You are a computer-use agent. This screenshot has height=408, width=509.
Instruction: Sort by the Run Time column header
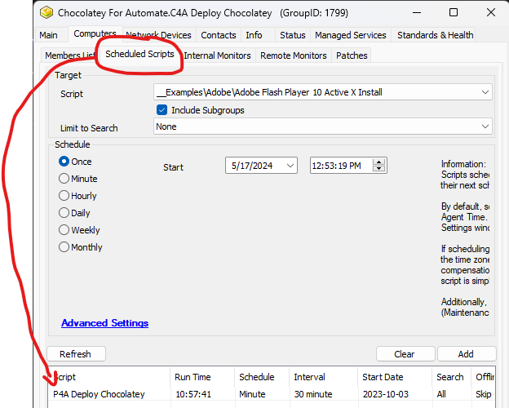point(202,377)
